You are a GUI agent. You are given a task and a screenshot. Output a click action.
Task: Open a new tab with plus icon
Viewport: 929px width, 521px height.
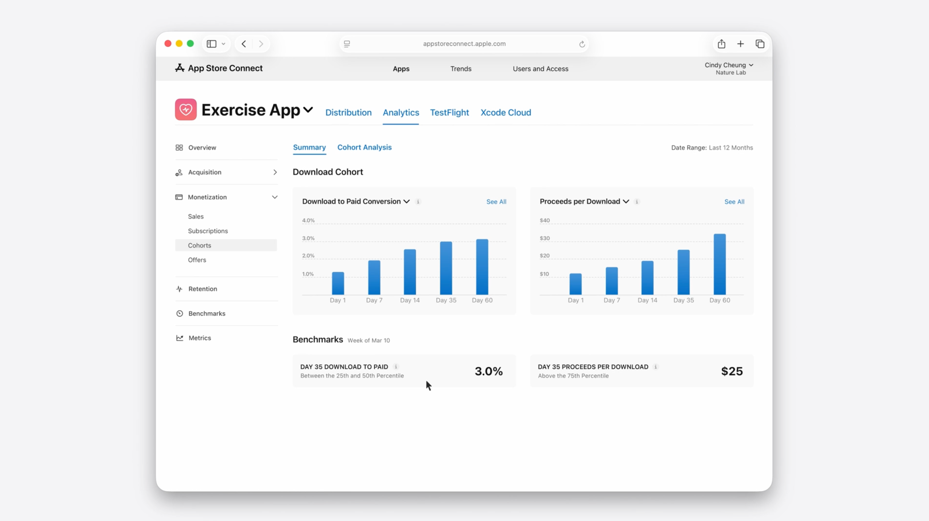click(x=740, y=44)
